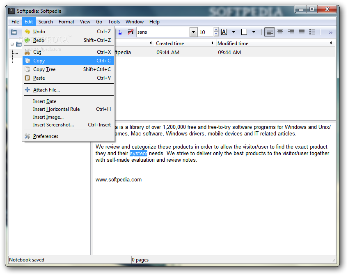Click the green Redo icon
This screenshot has width=348, height=275.
tap(27, 40)
